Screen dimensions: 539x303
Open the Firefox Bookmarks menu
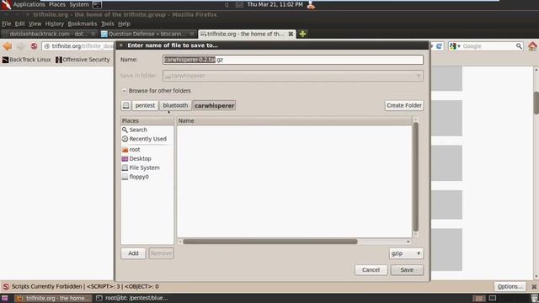(x=83, y=24)
